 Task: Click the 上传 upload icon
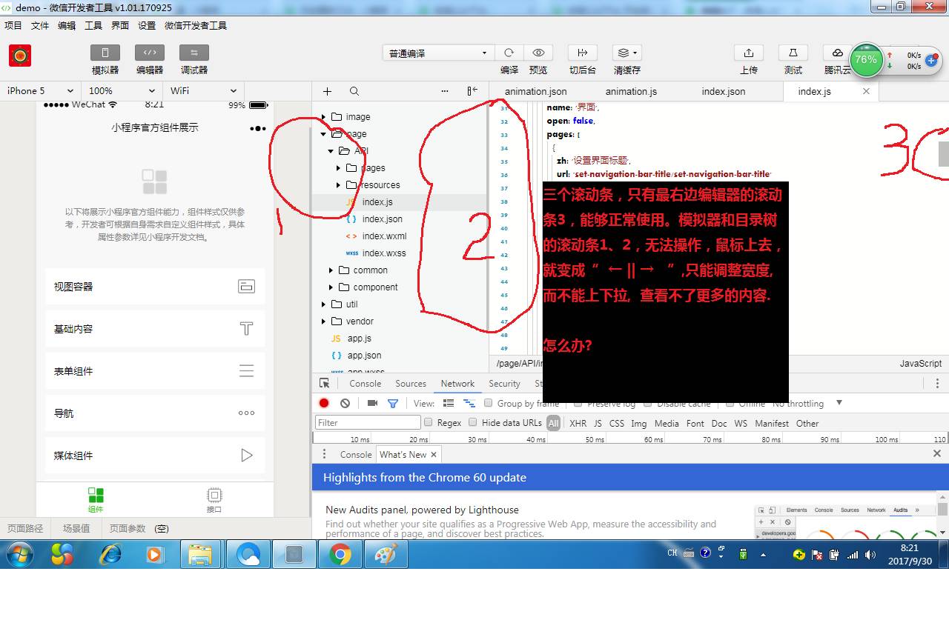click(749, 53)
